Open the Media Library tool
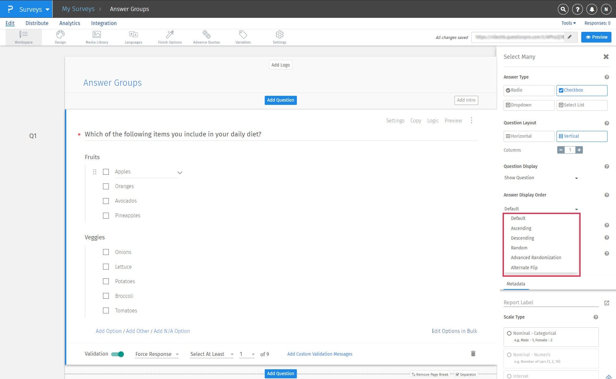The width and height of the screenshot is (616, 379). (97, 37)
